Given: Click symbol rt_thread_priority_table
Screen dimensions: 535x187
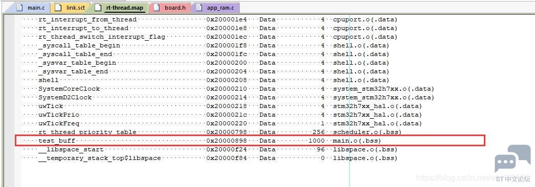Looking at the screenshot, I should (x=87, y=132).
